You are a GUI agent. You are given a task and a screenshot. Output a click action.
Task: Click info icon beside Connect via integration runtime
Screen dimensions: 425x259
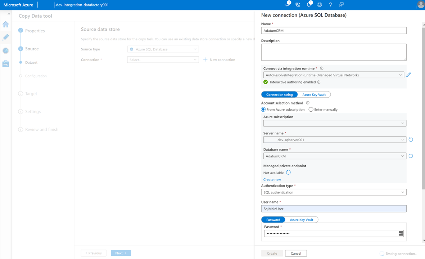[321, 68]
